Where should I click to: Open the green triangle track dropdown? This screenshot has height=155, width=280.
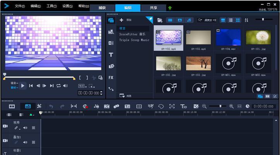(32, 115)
